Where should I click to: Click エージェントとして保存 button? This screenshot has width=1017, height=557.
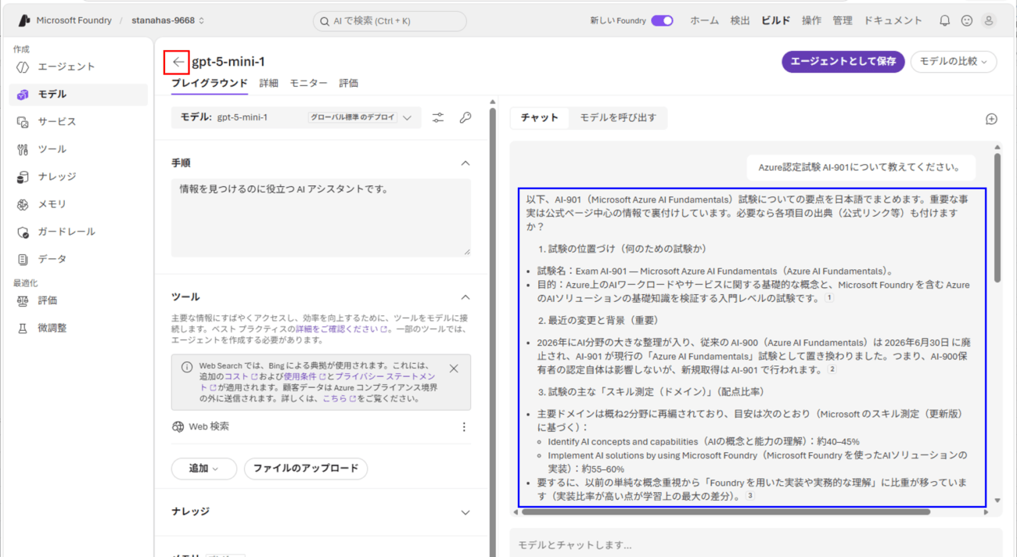(x=843, y=62)
